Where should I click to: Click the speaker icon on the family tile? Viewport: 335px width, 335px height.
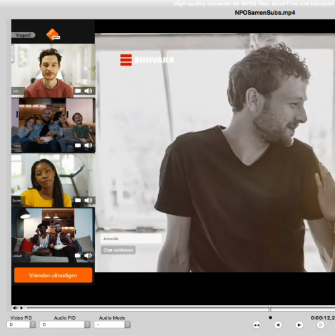pos(88,145)
